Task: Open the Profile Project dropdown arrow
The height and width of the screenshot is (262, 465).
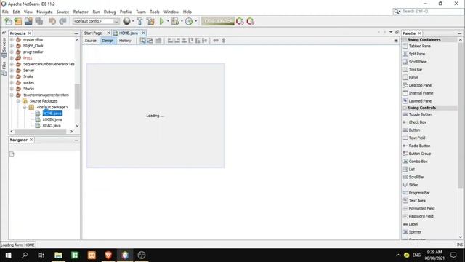Action: [195, 21]
